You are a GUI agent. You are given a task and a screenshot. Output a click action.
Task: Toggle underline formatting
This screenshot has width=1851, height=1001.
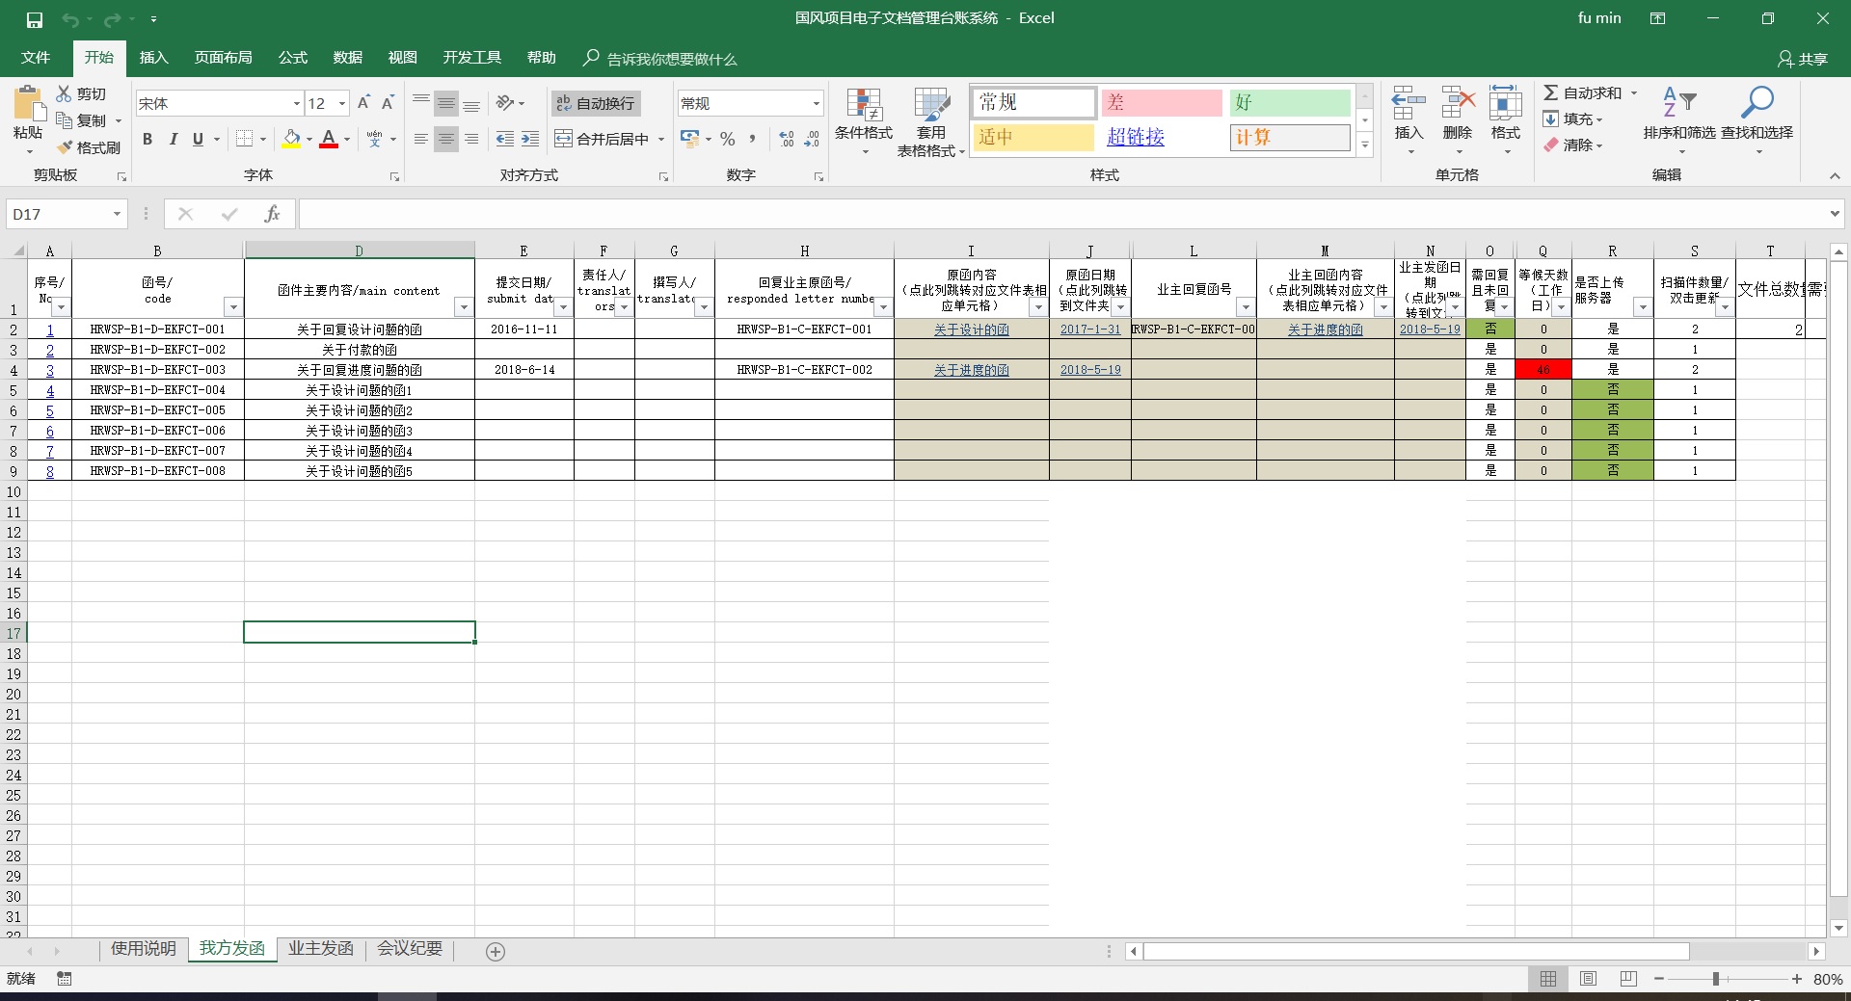pyautogui.click(x=198, y=140)
